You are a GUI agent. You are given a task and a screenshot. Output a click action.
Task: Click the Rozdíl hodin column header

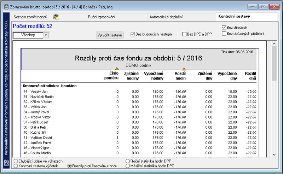coord(180,76)
